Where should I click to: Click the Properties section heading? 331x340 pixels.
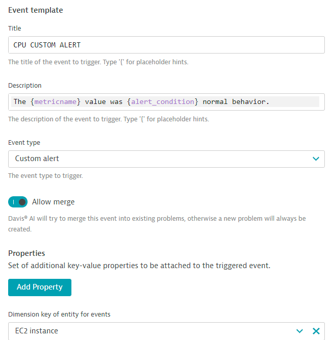[27, 253]
